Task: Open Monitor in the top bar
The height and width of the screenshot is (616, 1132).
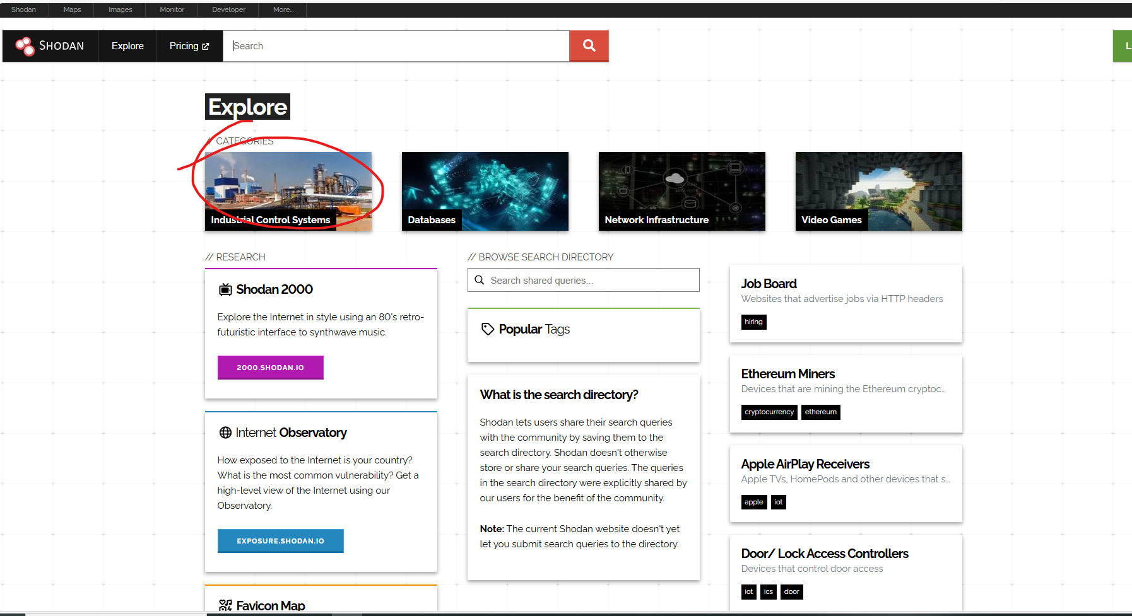Action: coord(172,9)
